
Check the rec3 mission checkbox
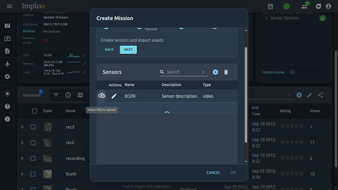click(x=33, y=127)
